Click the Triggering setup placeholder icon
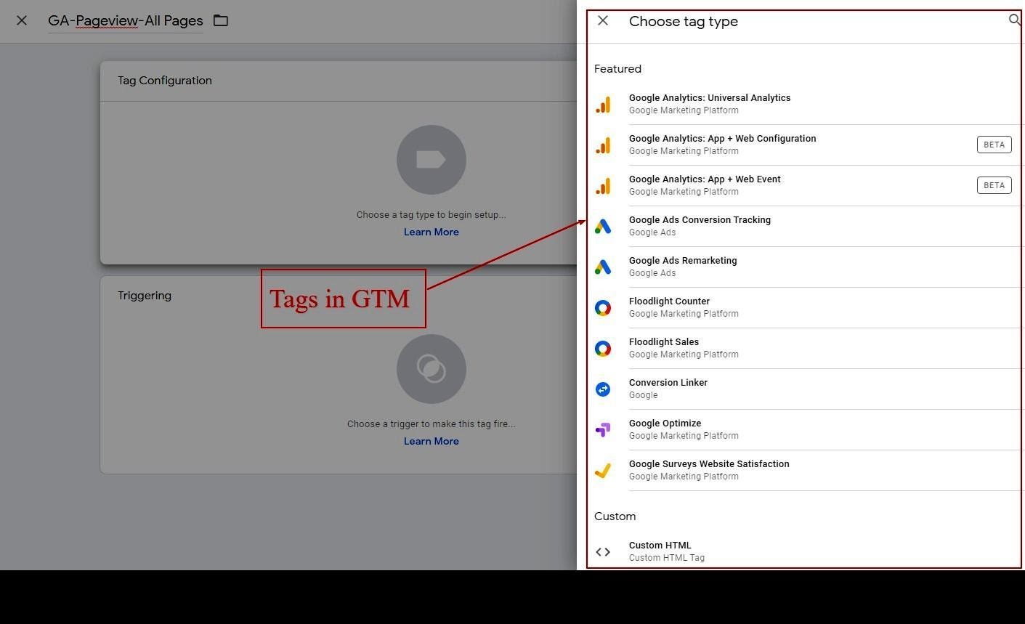 click(x=431, y=368)
